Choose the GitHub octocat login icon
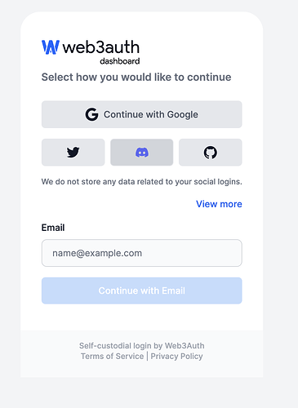The height and width of the screenshot is (408, 298). (x=211, y=153)
